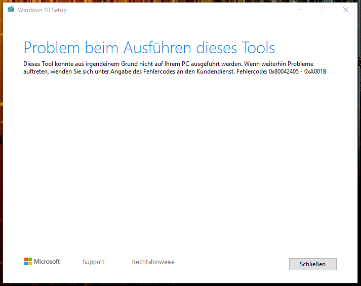This screenshot has width=361, height=286.
Task: Click the Windows 10 Setup title icon
Action: pyautogui.click(x=11, y=10)
